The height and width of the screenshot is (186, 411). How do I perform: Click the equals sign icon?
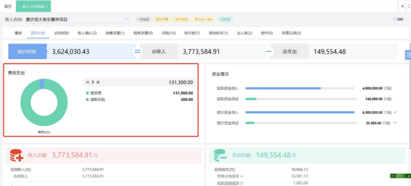coord(138,52)
